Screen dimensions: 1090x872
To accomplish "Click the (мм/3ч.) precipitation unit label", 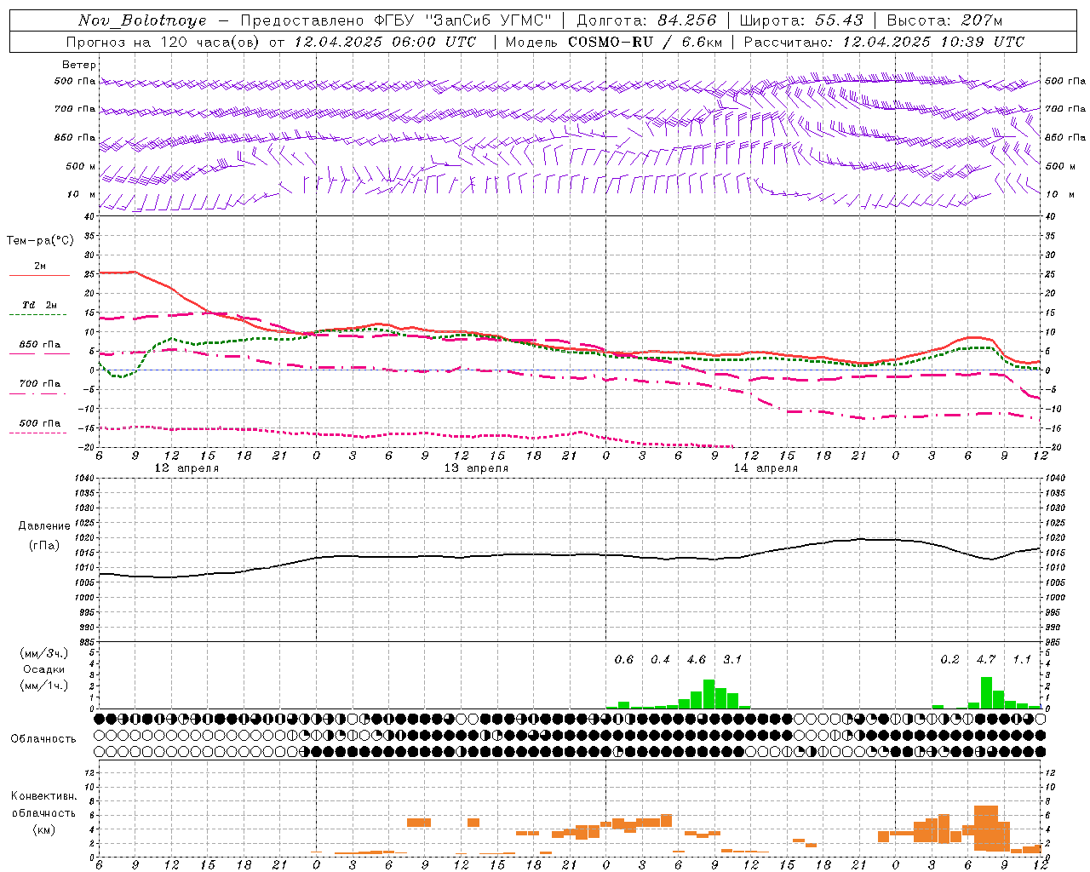I will click(44, 653).
